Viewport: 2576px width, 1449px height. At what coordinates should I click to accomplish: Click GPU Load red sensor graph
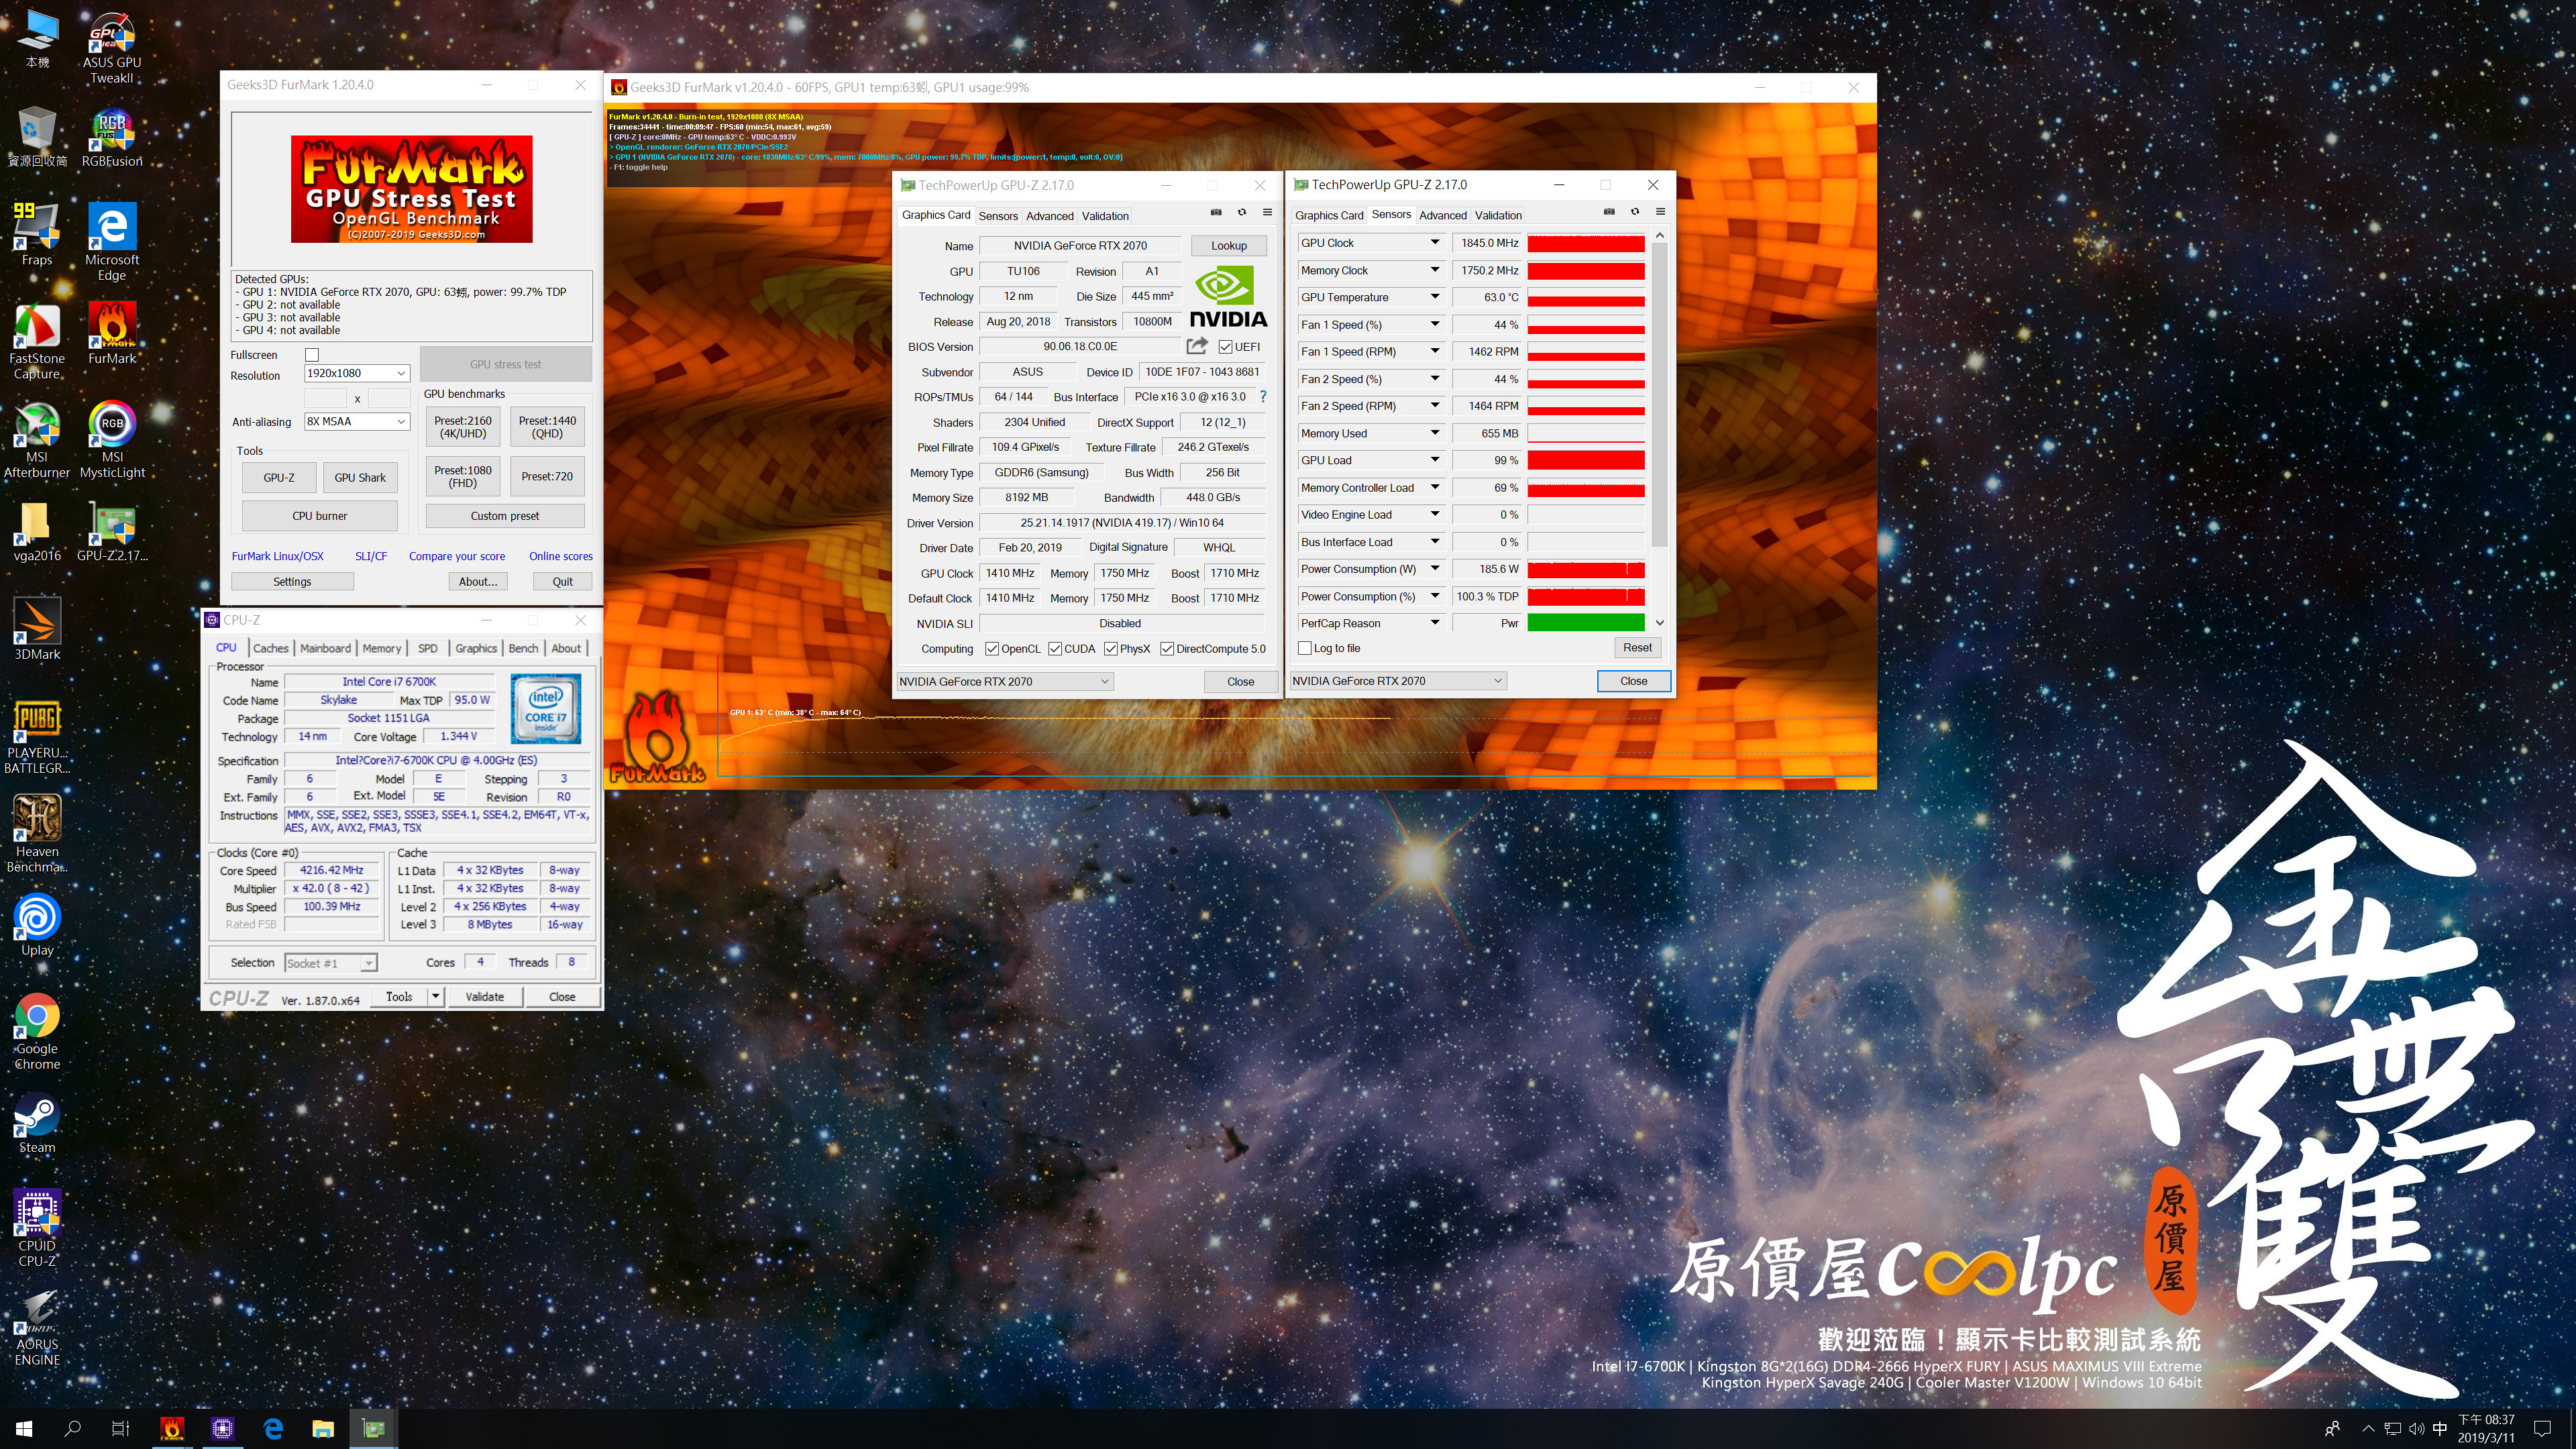pyautogui.click(x=1585, y=460)
